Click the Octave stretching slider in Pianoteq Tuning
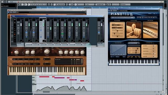Image resolution: width=168 pixels, height=95 pixels. (x=117, y=34)
